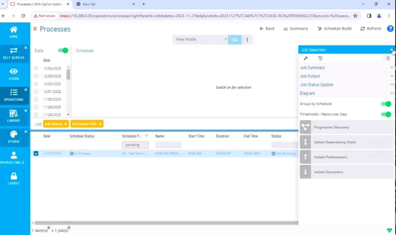Uncheck the 11/27/2023 job row checkbox
This screenshot has height=235, width=396.
36,153
